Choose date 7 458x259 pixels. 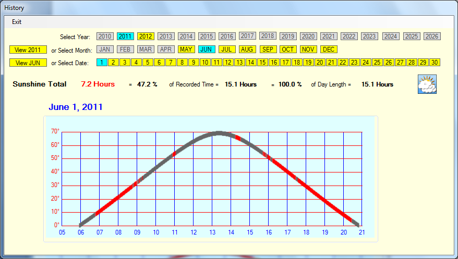coord(171,62)
